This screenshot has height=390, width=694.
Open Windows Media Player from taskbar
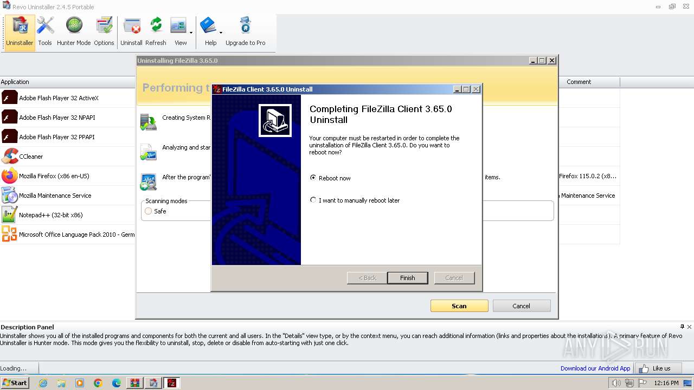(80, 383)
